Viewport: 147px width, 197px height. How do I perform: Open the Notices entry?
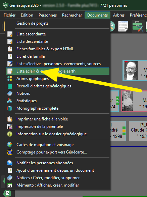[x=23, y=93]
